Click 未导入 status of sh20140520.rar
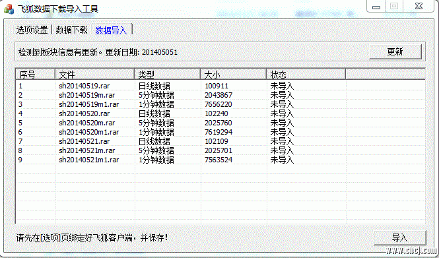This screenshot has height=258, width=439. pyautogui.click(x=282, y=113)
